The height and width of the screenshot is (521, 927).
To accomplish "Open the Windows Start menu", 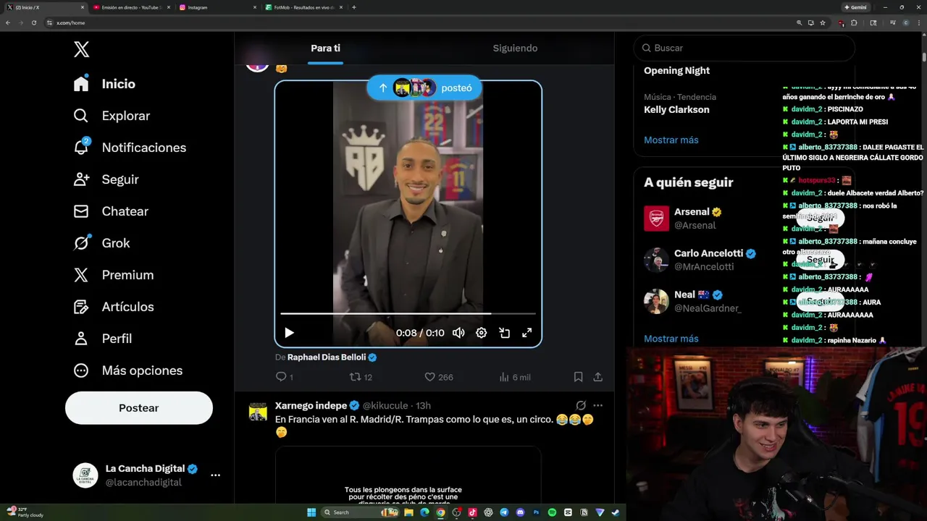I will click(311, 512).
